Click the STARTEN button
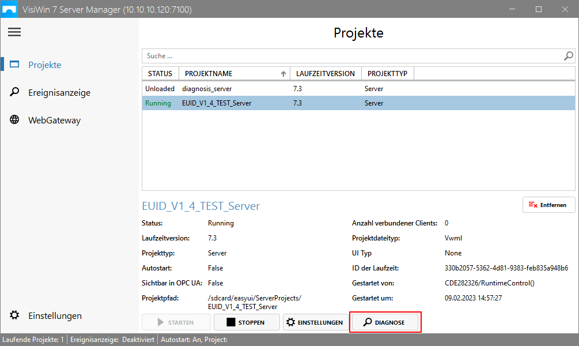 pyautogui.click(x=176, y=322)
